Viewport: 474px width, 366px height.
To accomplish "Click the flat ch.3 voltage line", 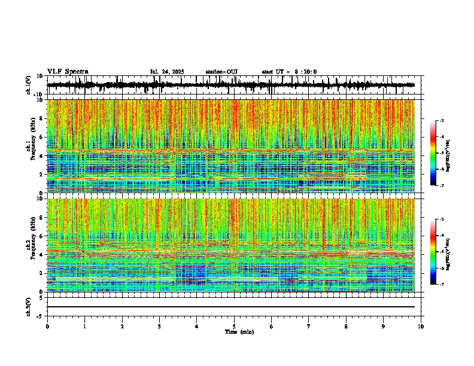I will click(231, 307).
